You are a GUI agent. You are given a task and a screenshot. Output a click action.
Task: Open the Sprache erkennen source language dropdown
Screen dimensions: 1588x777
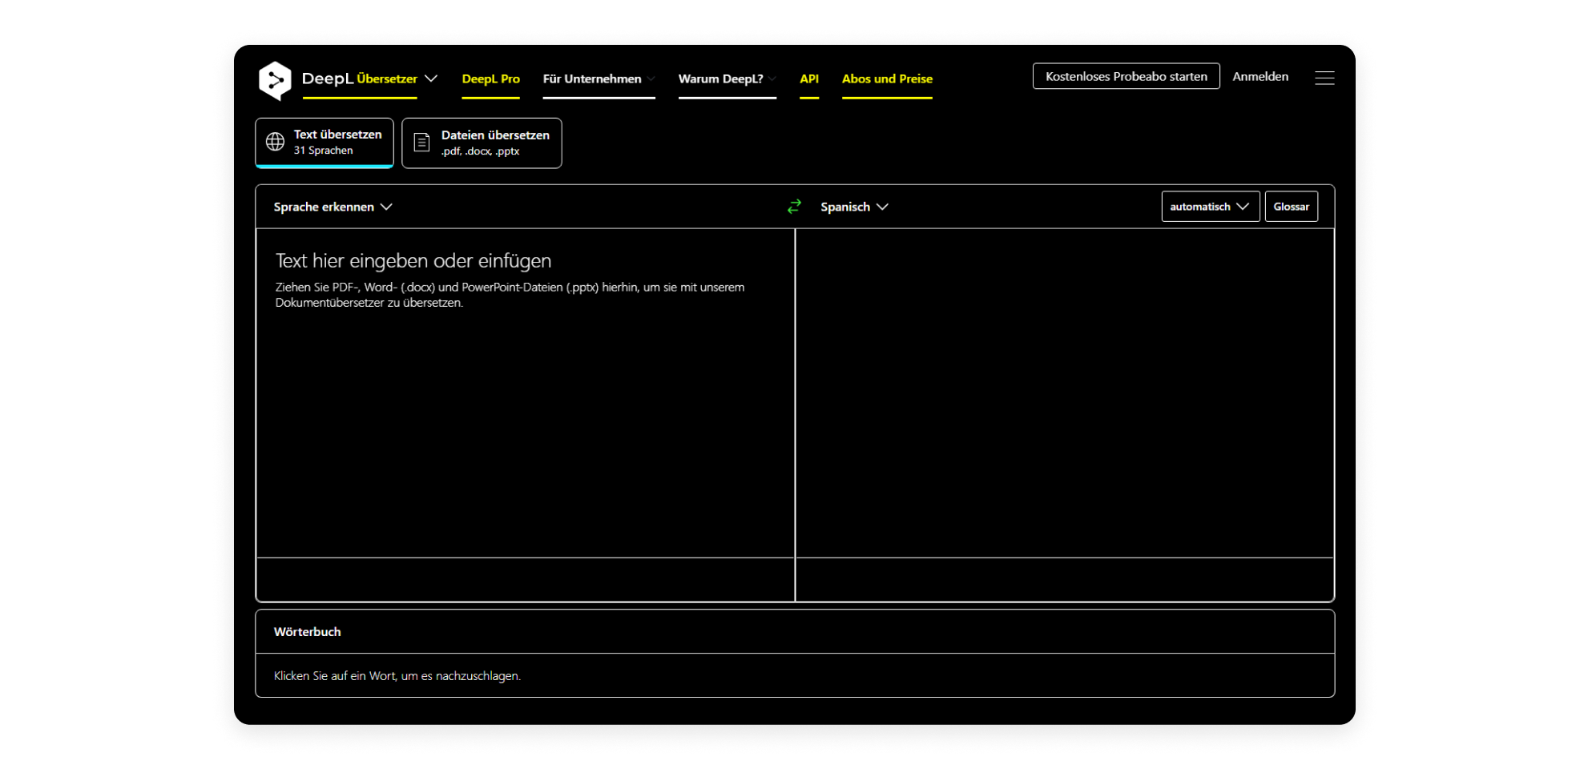333,207
